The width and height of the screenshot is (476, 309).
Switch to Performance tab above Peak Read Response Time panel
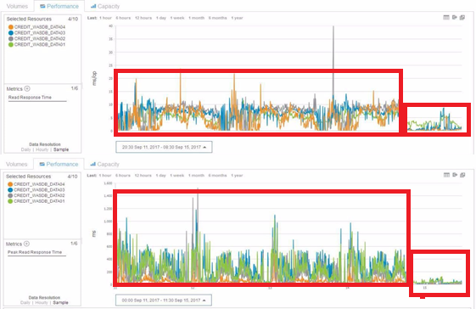pyautogui.click(x=59, y=164)
